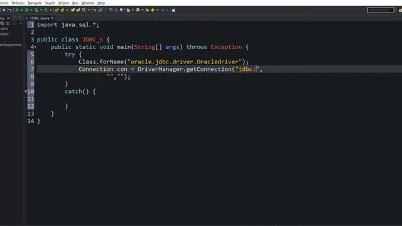Open the Run configurations dropdown arrow
This screenshot has width=402, height=226.
click(31, 10)
